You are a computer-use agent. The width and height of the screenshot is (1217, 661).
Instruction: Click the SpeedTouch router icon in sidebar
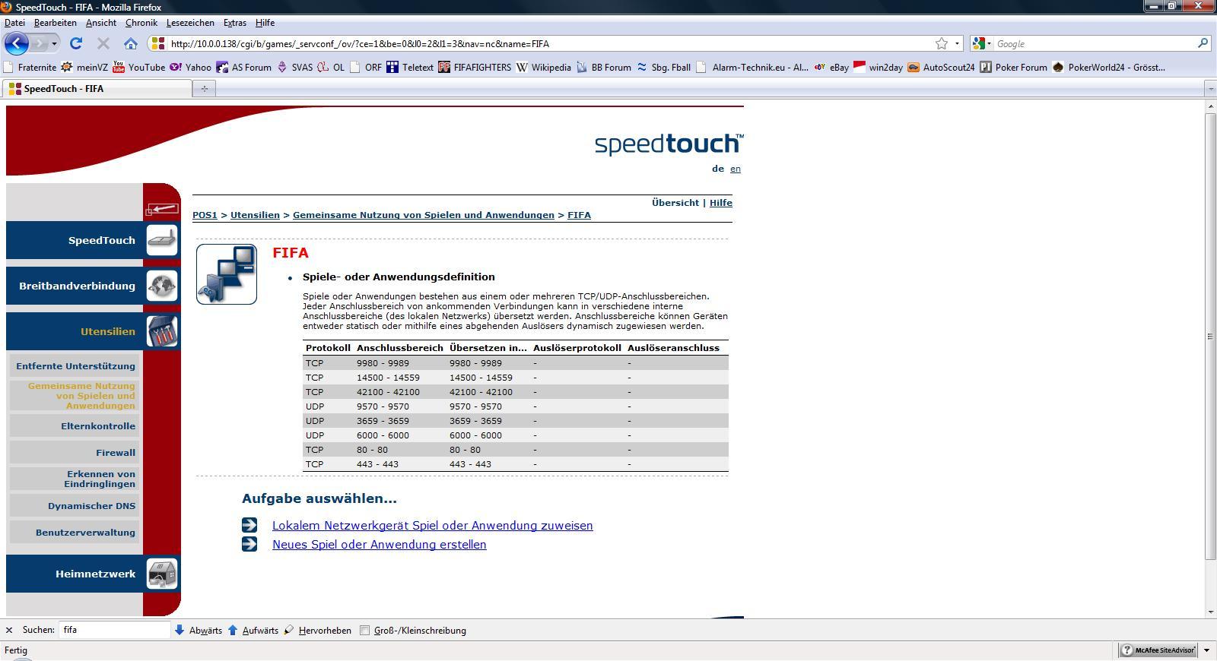(x=162, y=240)
